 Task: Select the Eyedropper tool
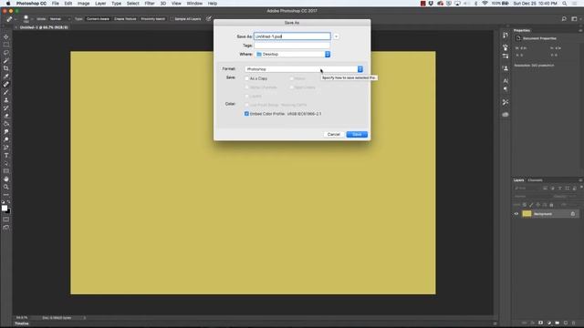point(6,77)
